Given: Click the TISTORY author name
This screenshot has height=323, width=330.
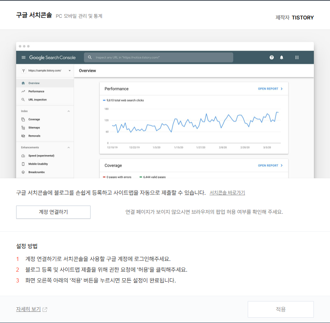Looking at the screenshot, I should click(303, 17).
